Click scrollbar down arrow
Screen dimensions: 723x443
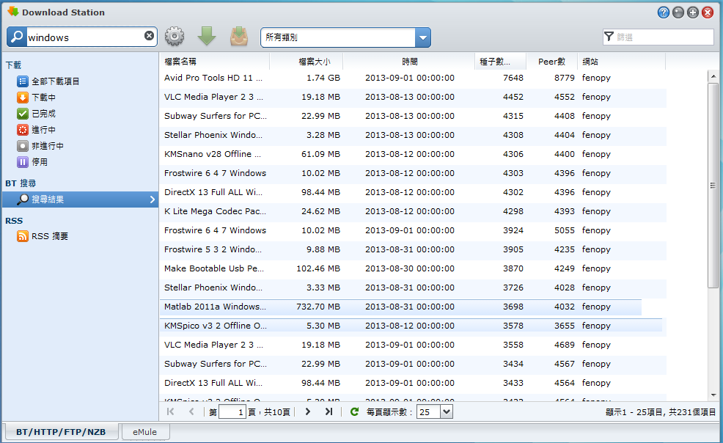(x=713, y=395)
